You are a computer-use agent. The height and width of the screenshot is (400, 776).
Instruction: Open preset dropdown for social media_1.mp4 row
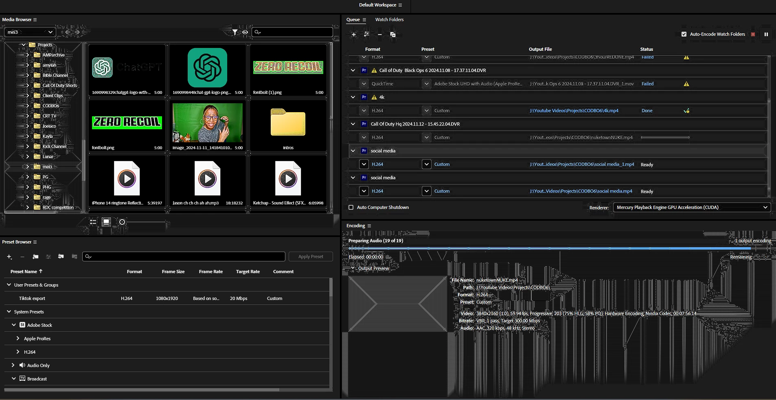(x=426, y=164)
